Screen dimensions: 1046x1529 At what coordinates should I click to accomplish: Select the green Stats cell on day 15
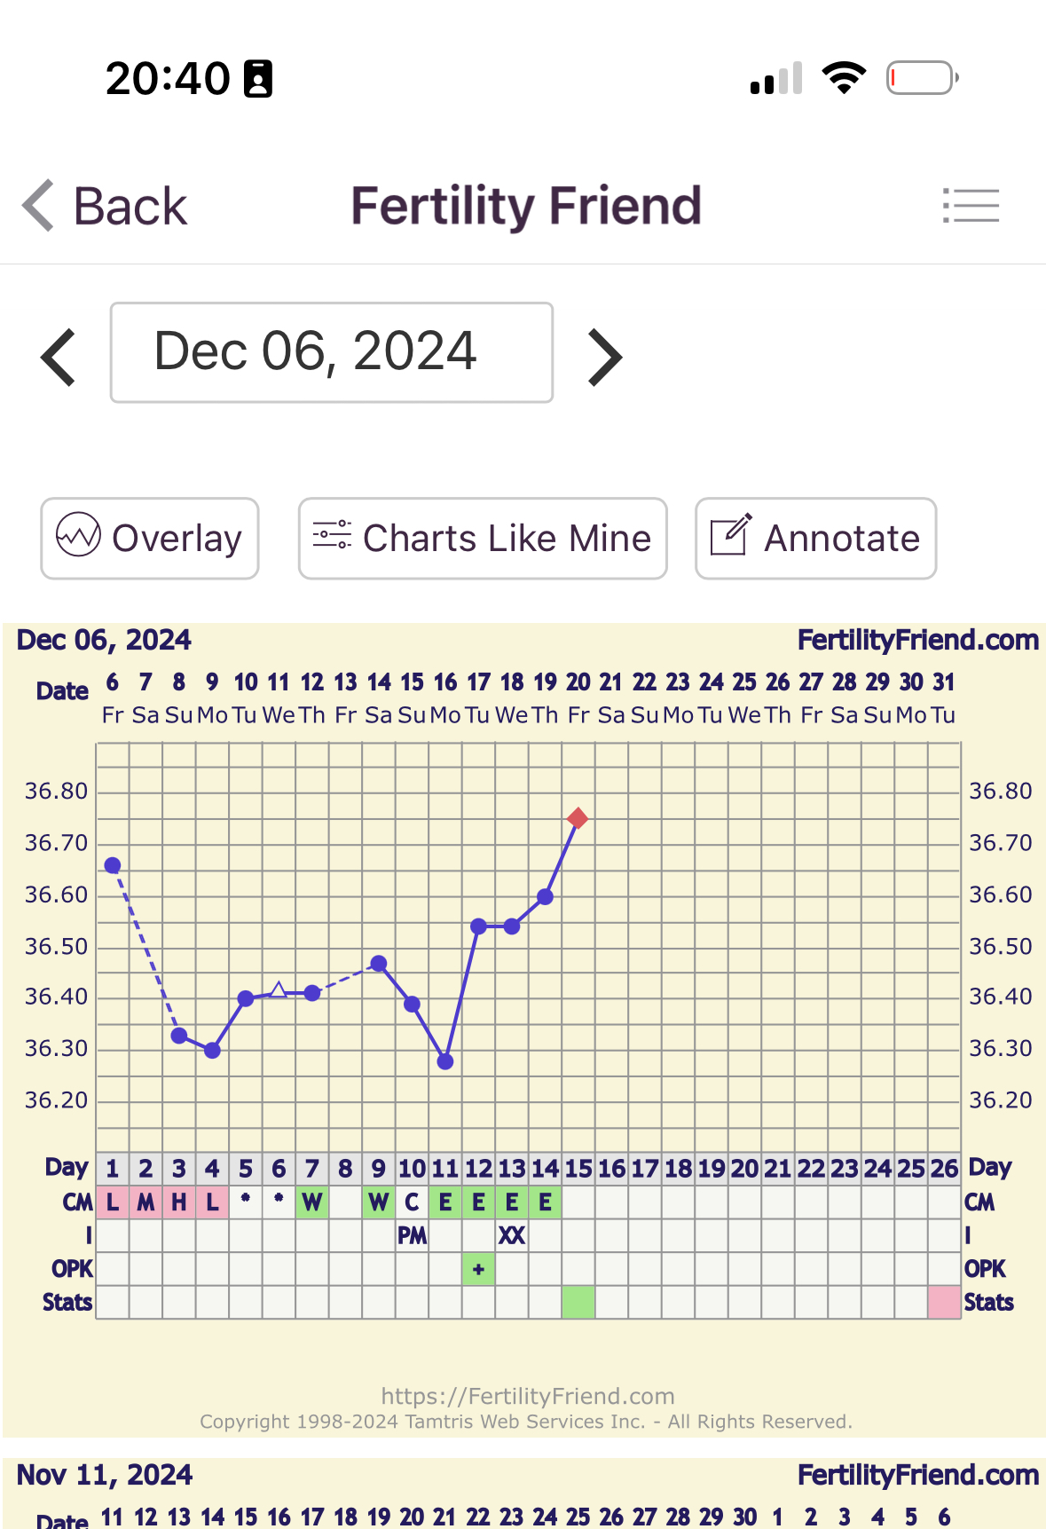pos(578,1303)
